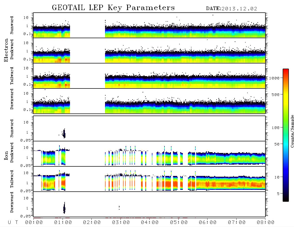Click the GEOTAIL LEP Key Parameters title
This screenshot has width=294, height=227.
[113, 8]
